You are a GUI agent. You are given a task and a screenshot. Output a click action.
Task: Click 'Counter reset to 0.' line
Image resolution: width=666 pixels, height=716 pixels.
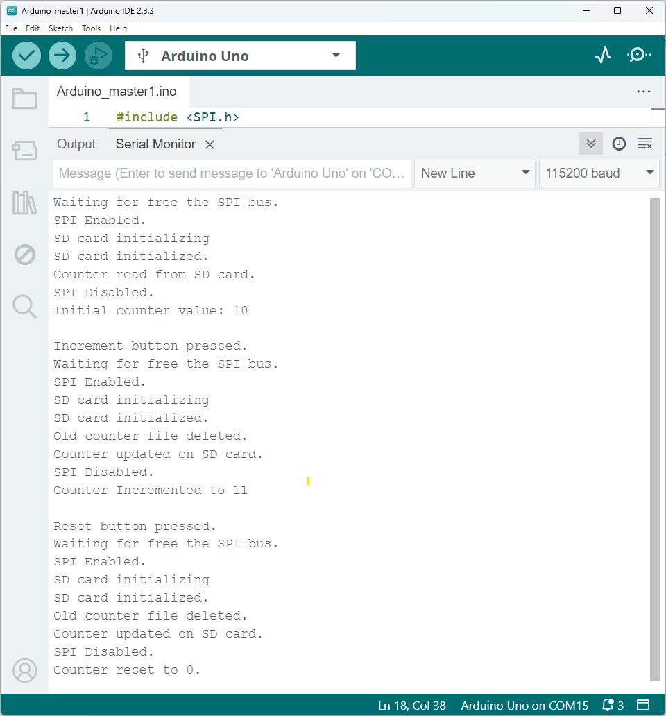tap(126, 670)
